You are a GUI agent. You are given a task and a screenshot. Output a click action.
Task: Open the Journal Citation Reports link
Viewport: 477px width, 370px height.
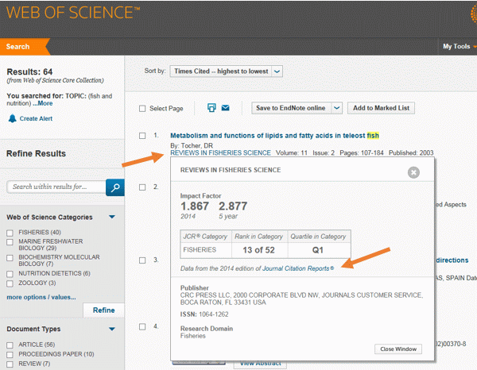[x=298, y=268]
